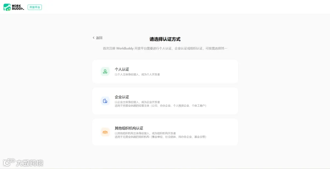Choose the 企业认证 title
Viewport: 330px width, 169px height.
coord(122,97)
